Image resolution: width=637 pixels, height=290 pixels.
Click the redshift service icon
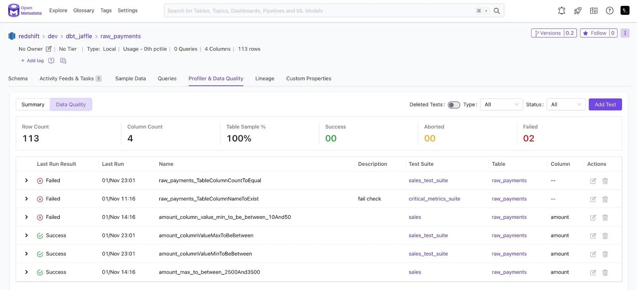[x=12, y=36]
